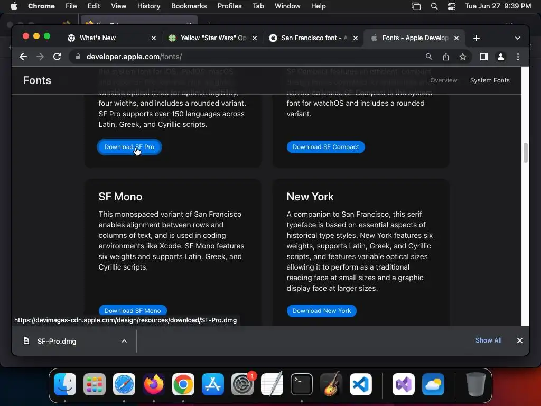
Task: Click Download New York button
Action: point(322,310)
